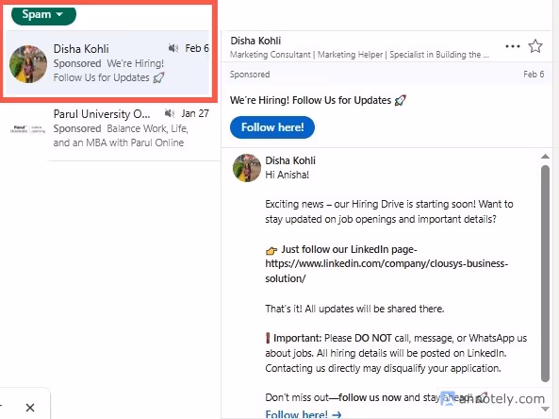Open Disha Kohli's conversation in the list
Image resolution: width=559 pixels, height=419 pixels.
pyautogui.click(x=107, y=63)
